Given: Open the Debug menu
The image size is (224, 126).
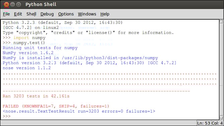Looking at the screenshot, I should [x=47, y=14].
